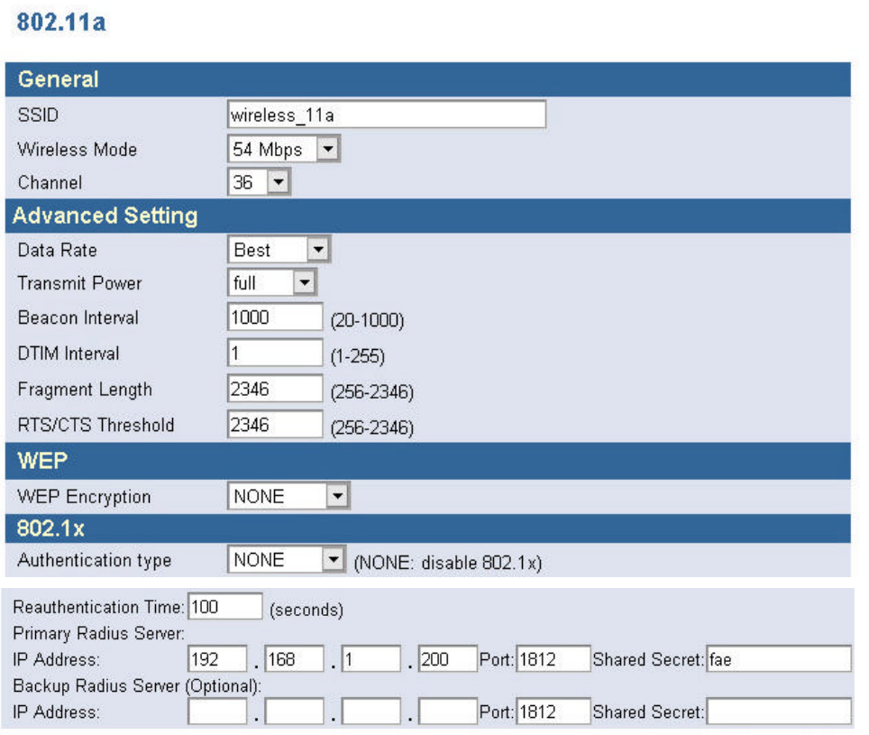The height and width of the screenshot is (735, 869).
Task: Click the 802.11a page title
Action: pyautogui.click(x=61, y=23)
